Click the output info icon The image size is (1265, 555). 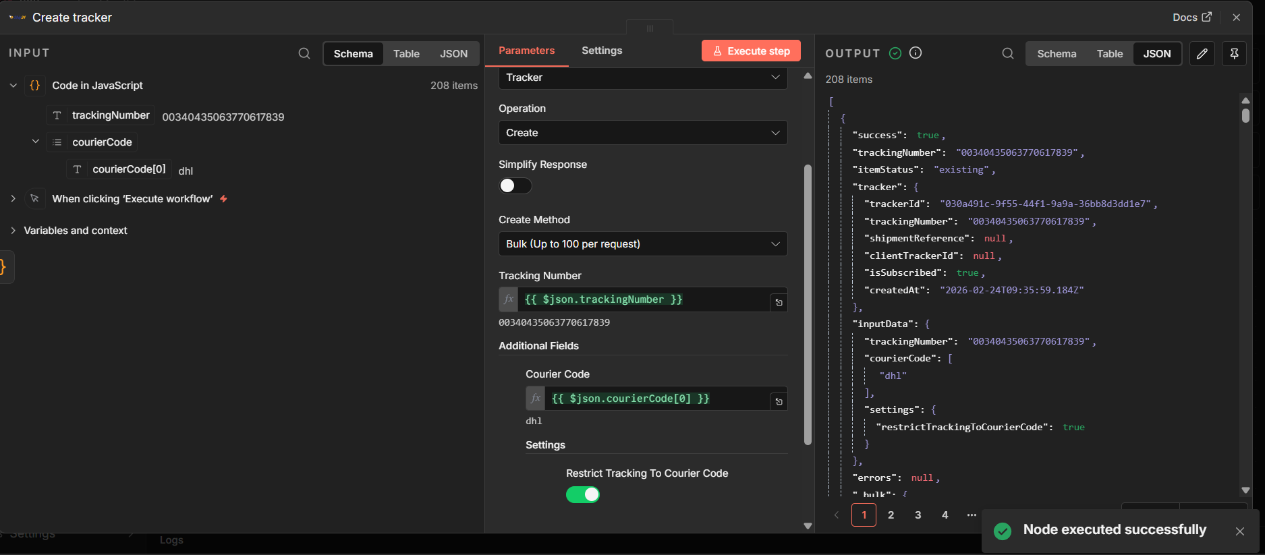916,53
